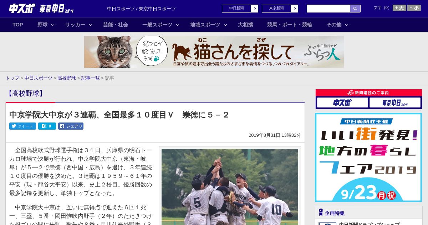Focus the site search input field
The image size is (428, 225).
328,9
